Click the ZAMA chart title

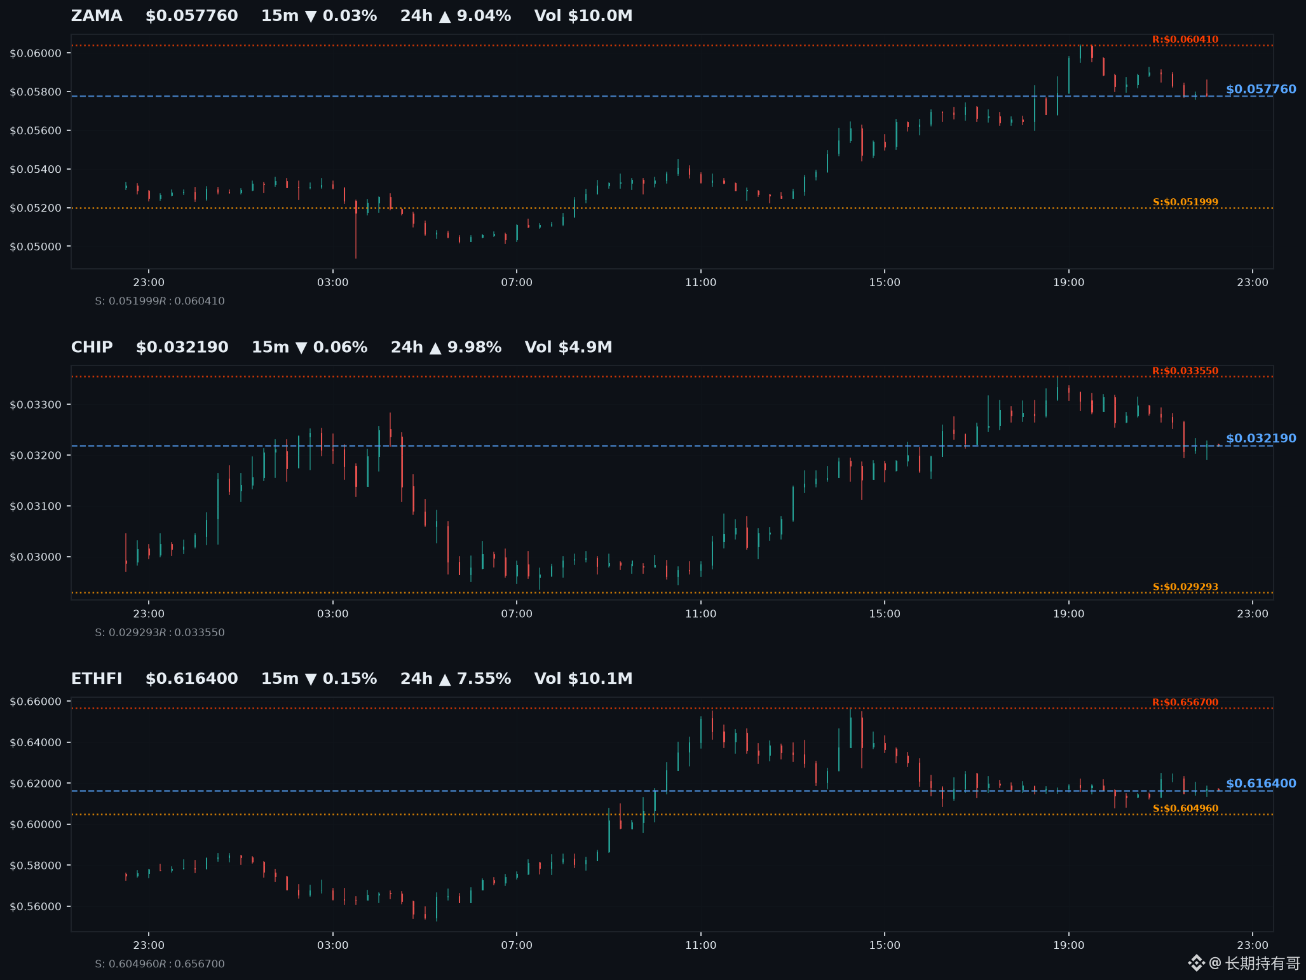[x=97, y=16]
